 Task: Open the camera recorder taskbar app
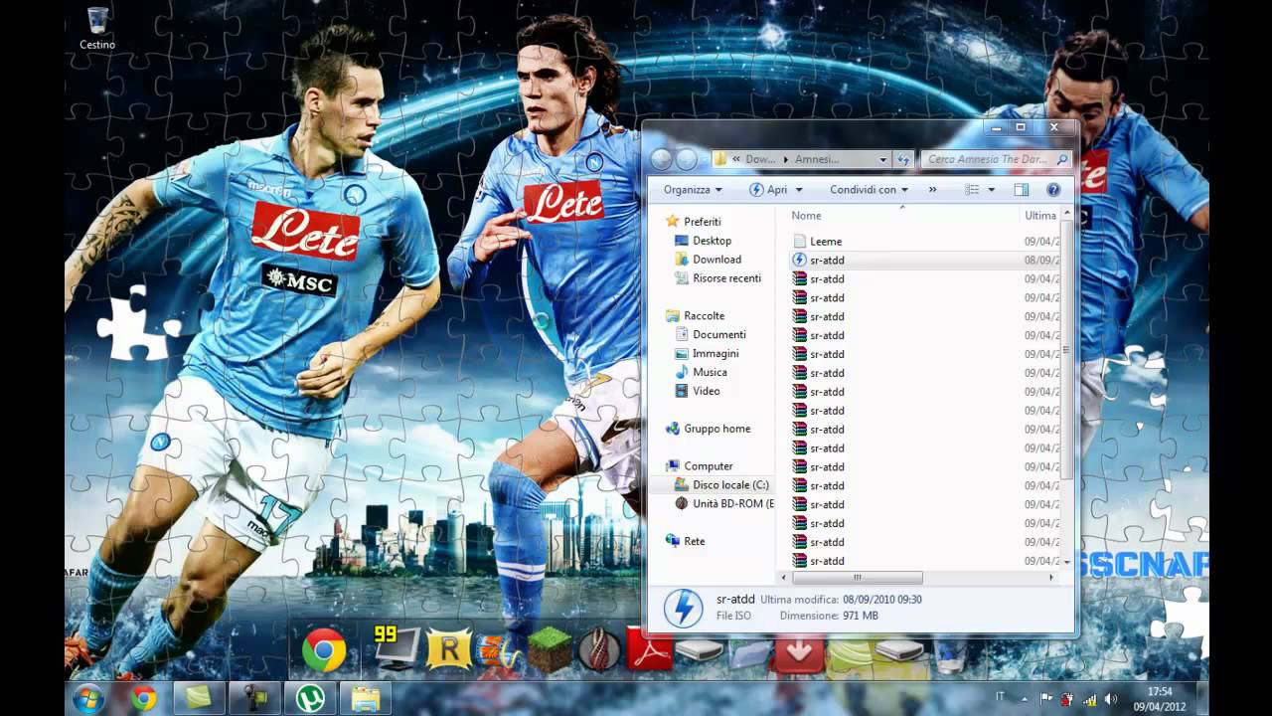click(x=253, y=699)
